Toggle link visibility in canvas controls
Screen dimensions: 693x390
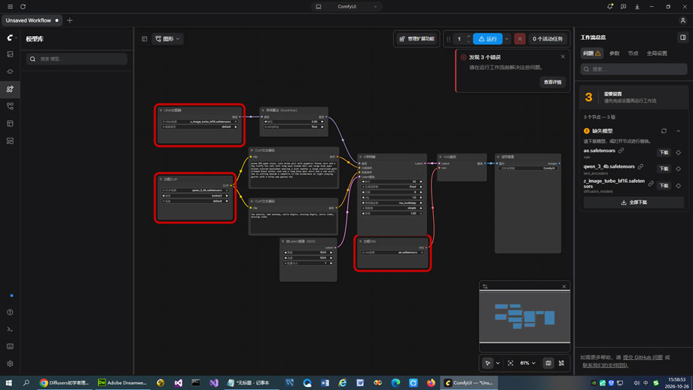click(x=561, y=363)
